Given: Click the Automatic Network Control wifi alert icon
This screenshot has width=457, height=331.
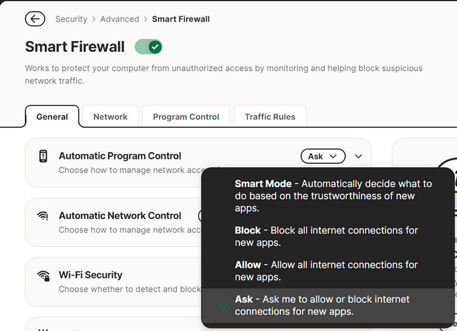Looking at the screenshot, I should (x=43, y=216).
